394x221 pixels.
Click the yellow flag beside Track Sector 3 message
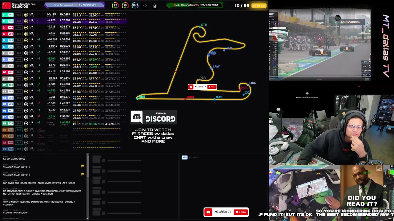82,174
